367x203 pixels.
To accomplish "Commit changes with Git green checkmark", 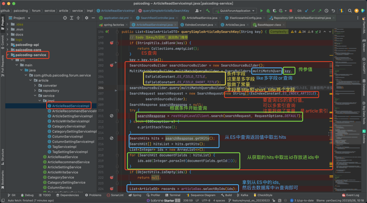I will (313, 11).
